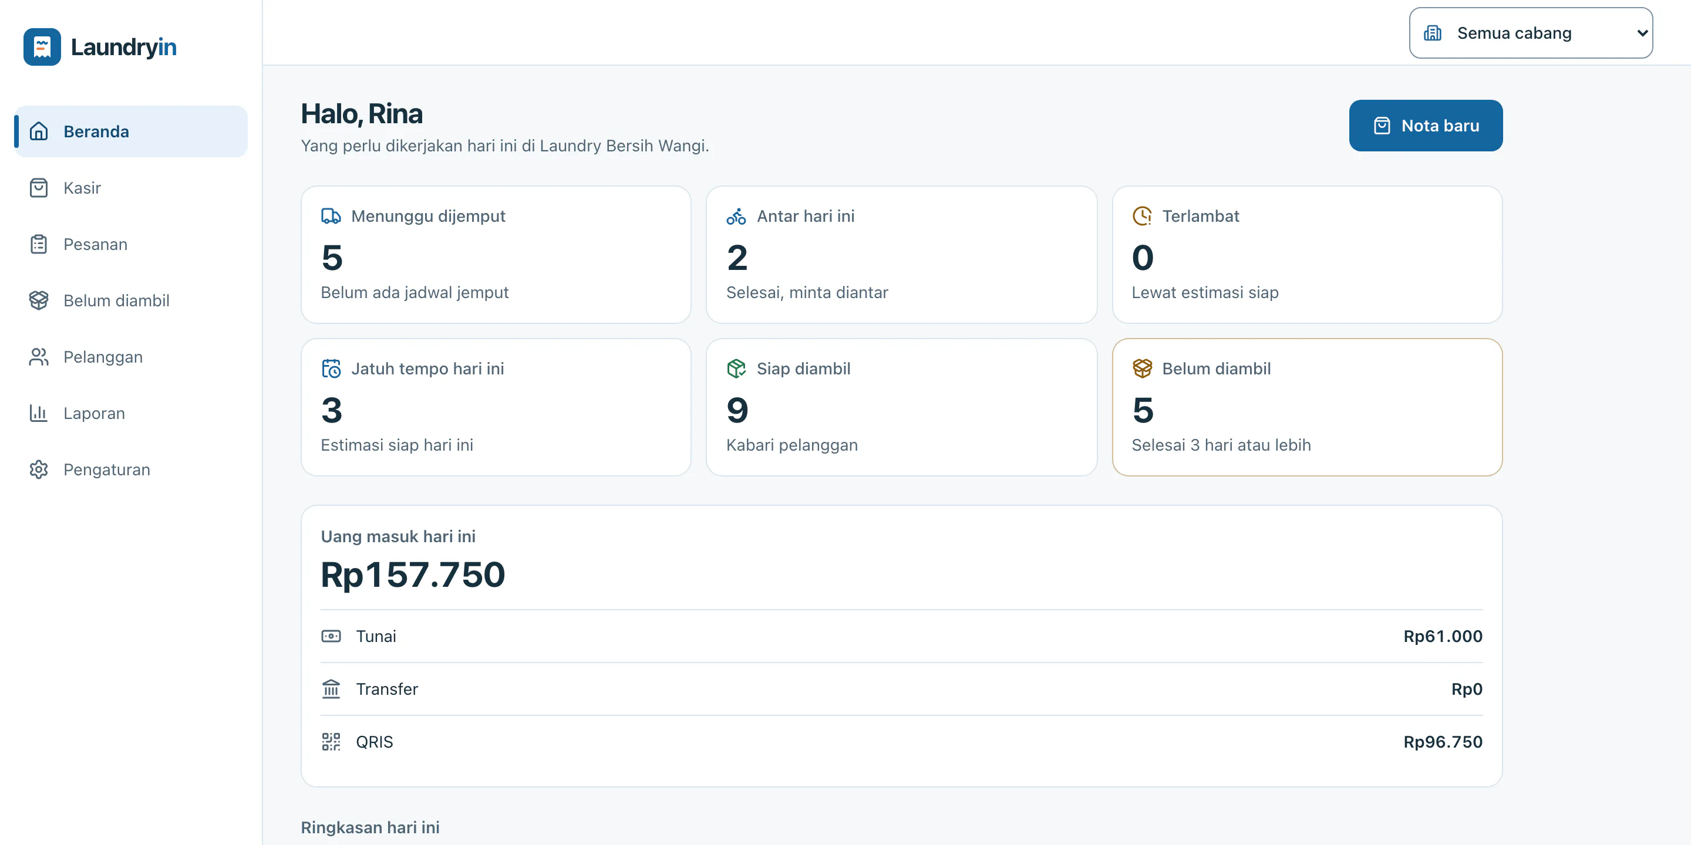Click the package check icon on Siap diambil
This screenshot has height=845, width=1691.
tap(736, 369)
